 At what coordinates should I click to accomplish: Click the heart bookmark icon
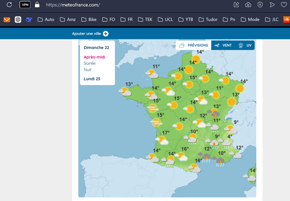coord(283,5)
